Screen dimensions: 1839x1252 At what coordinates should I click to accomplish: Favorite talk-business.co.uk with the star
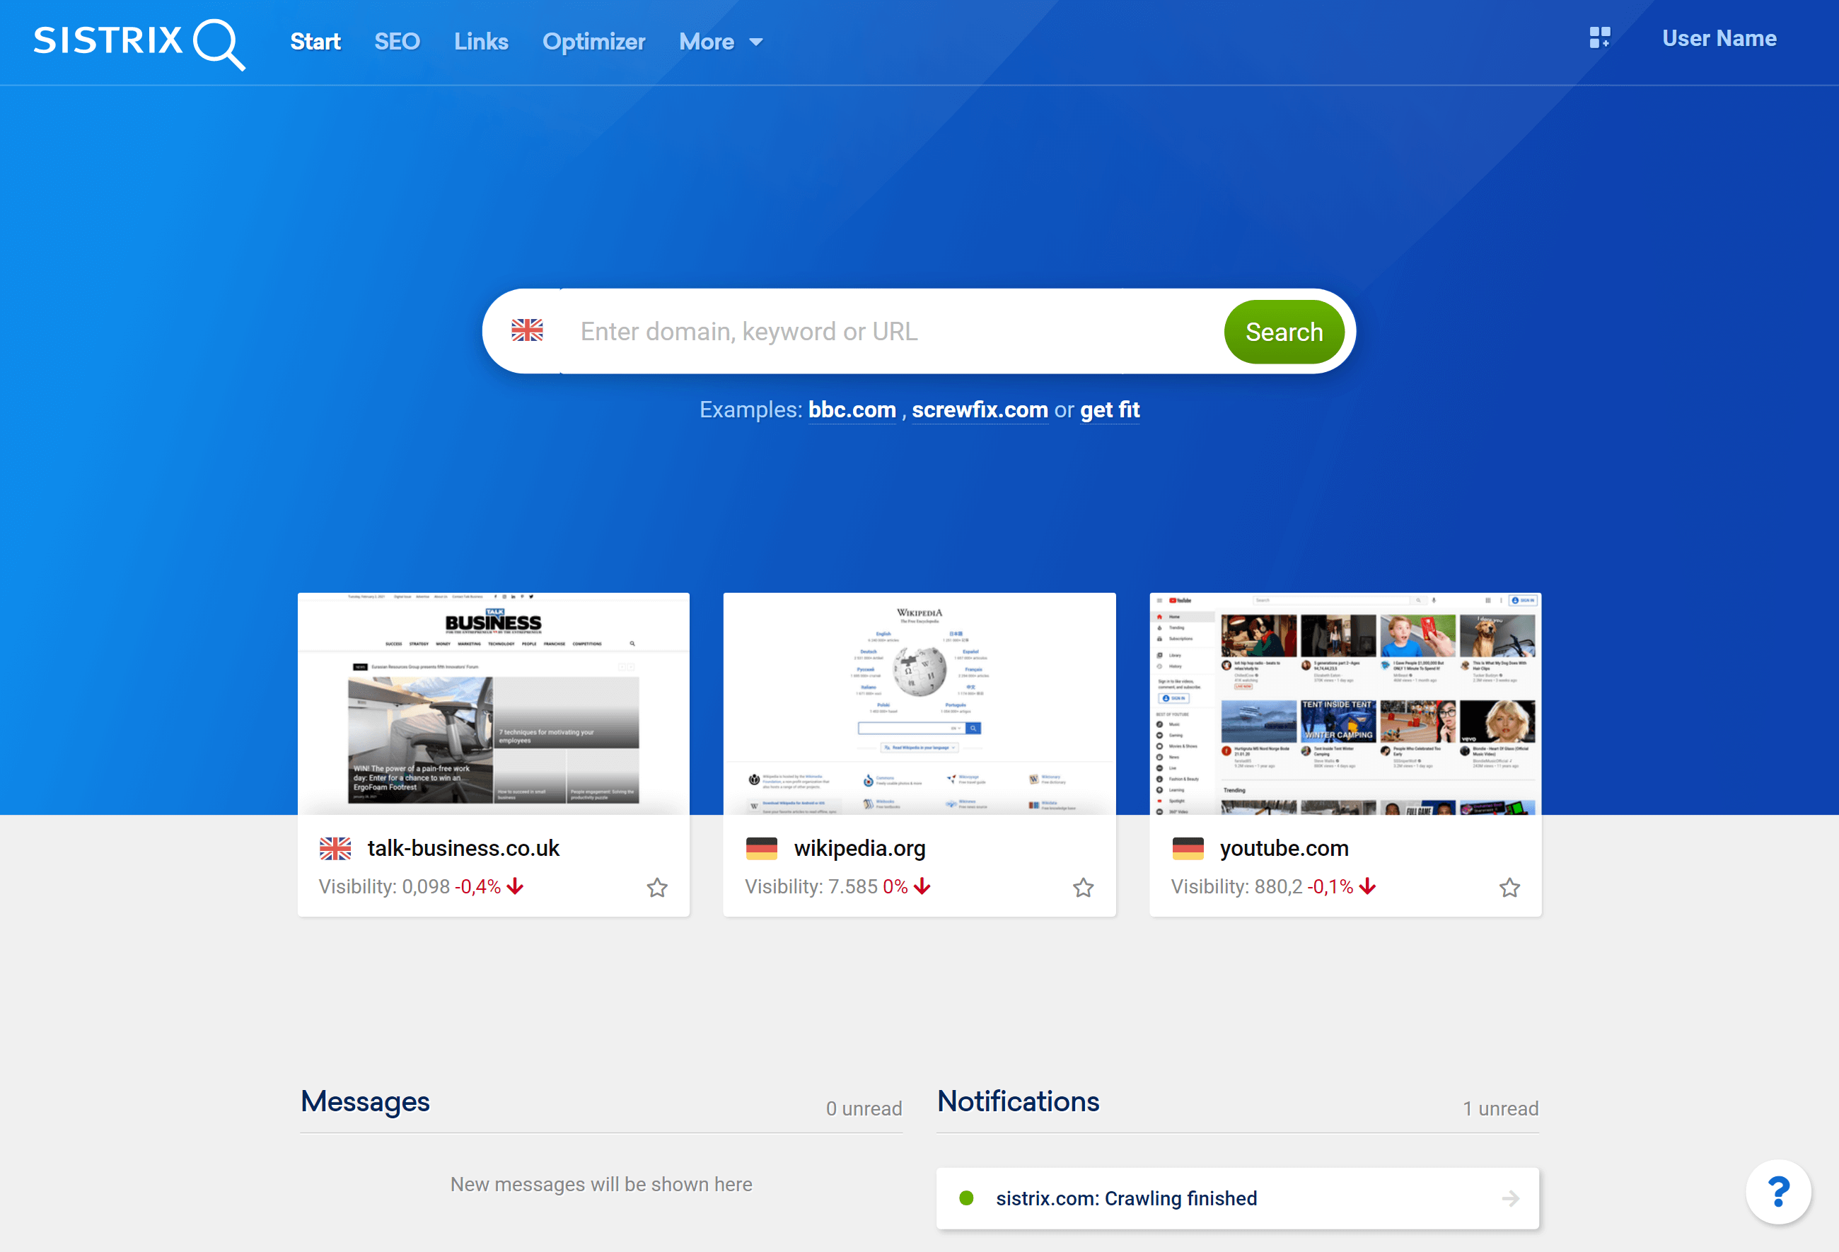coord(657,887)
